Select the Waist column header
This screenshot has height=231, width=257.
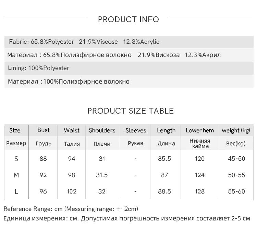(x=72, y=130)
